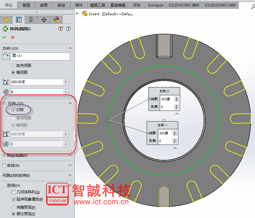The image size is (255, 218).
Task: Open the 草图 ribbon tab
Action: 26,5
